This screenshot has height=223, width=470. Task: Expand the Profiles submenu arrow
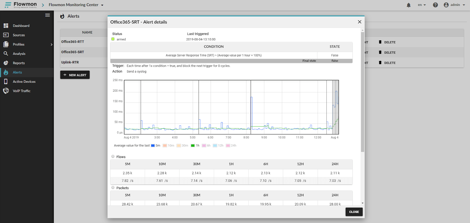tap(51, 44)
